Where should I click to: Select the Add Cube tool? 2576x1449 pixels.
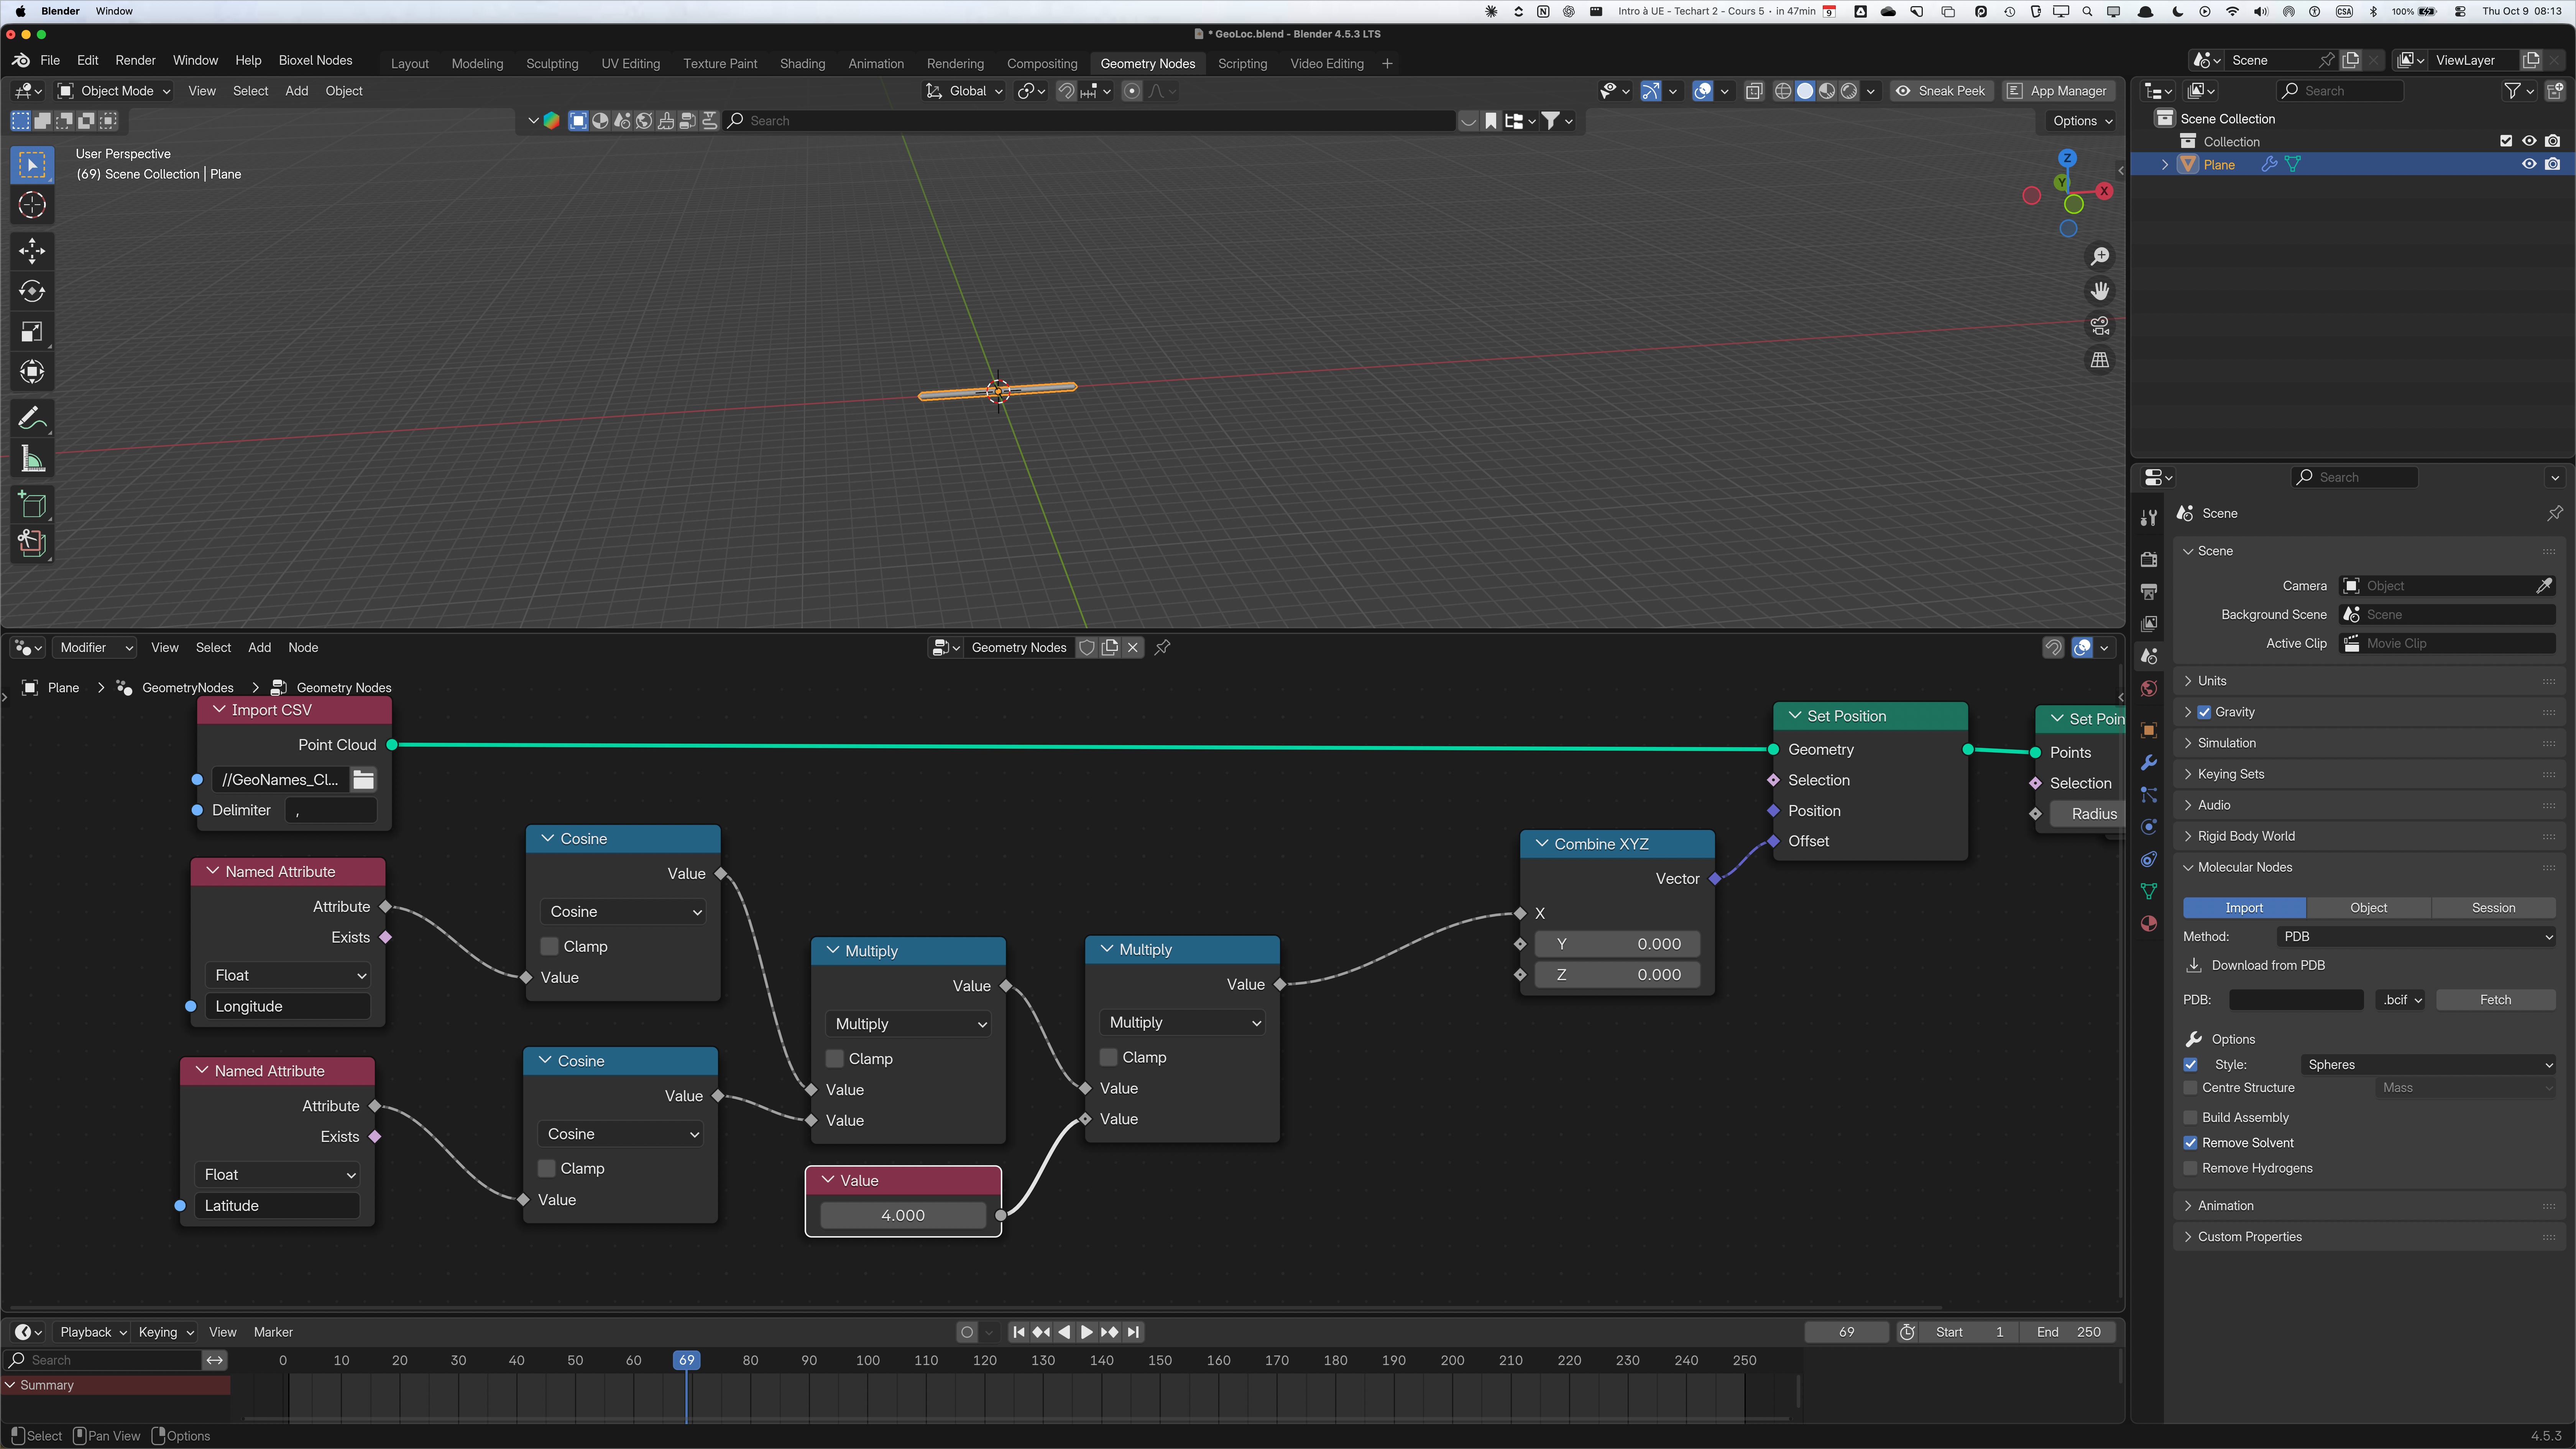point(32,504)
